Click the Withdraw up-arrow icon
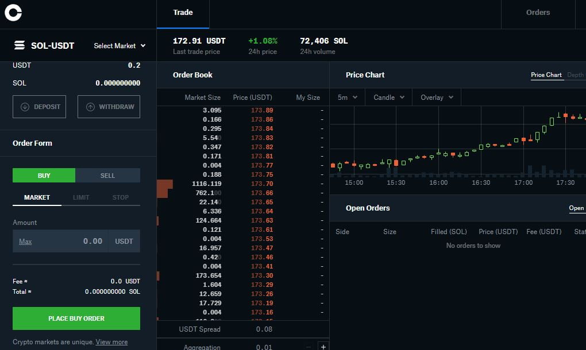This screenshot has height=350, width=586. [90, 107]
